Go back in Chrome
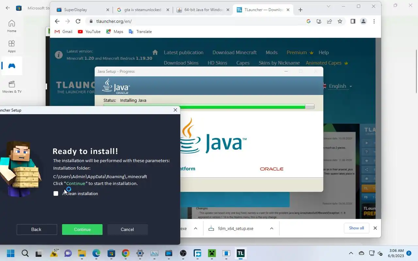The width and height of the screenshot is (418, 261). point(57,21)
